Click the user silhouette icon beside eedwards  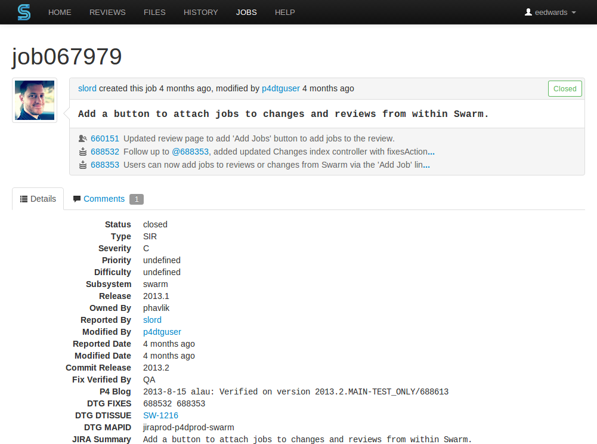[x=528, y=12]
